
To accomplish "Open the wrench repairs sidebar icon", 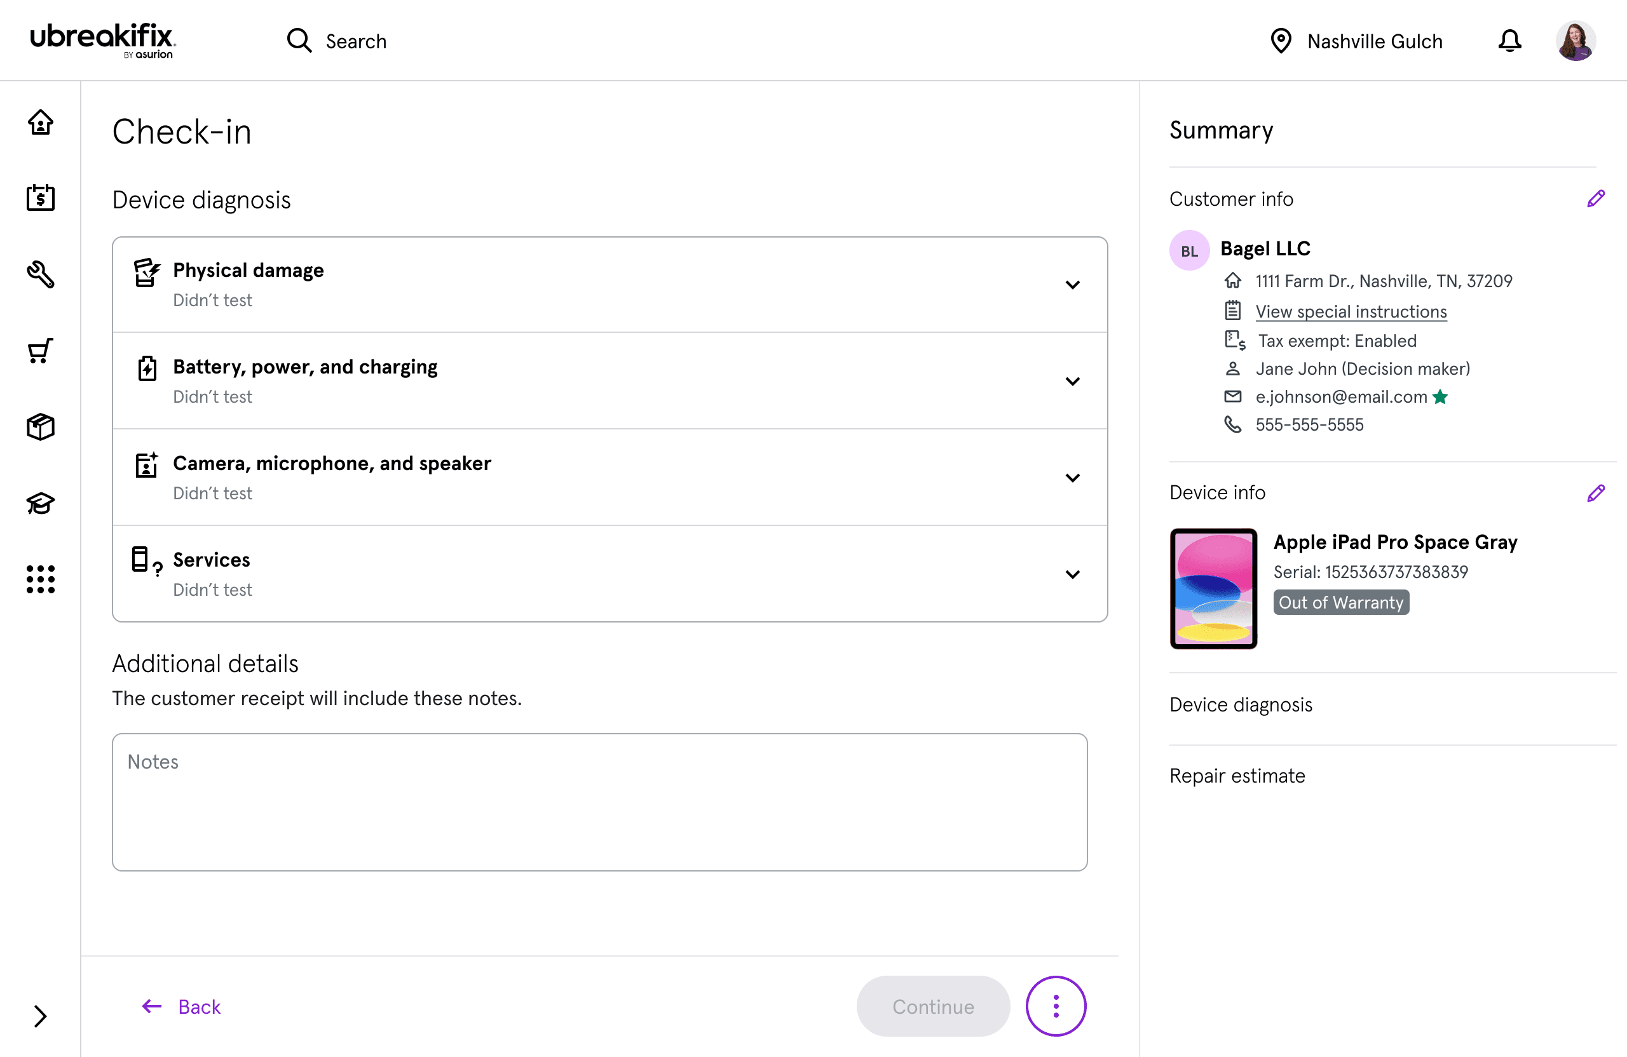I will point(40,274).
